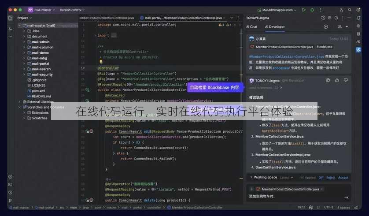Open Problems tool window icon
The height and width of the screenshot is (216, 369).
tap(11, 193)
